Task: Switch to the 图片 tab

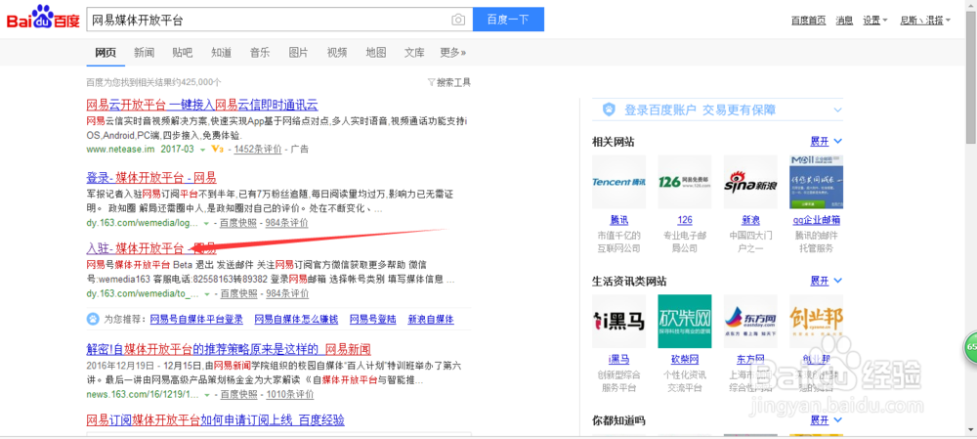Action: tap(298, 53)
